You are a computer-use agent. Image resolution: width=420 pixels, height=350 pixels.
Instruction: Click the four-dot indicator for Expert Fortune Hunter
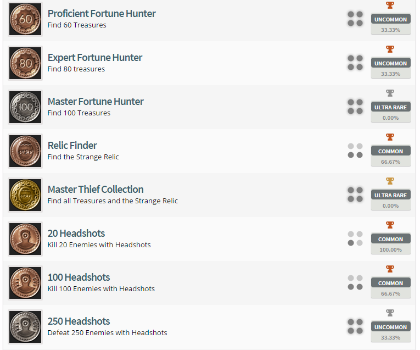355,63
